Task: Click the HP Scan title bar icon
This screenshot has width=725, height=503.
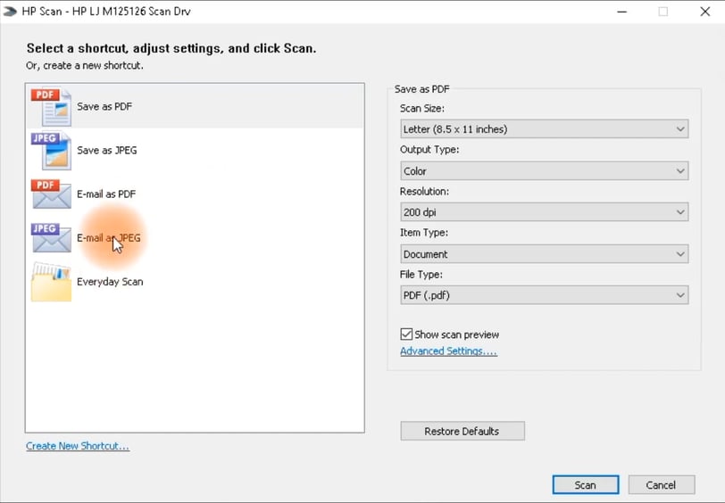Action: coord(10,11)
